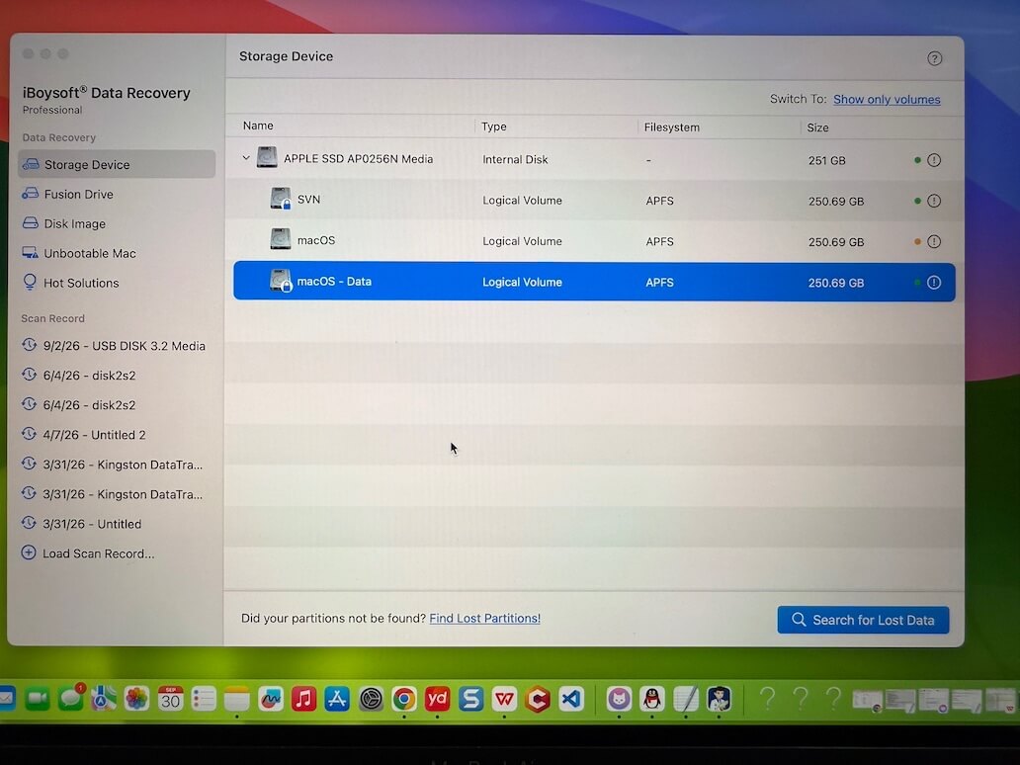
Task: Select Storage Device in the sidebar
Action: tap(117, 165)
